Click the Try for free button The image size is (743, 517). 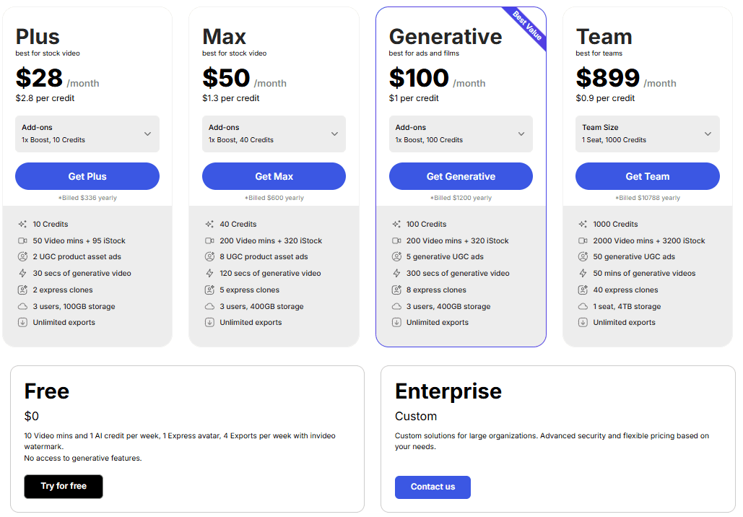pyautogui.click(x=63, y=487)
